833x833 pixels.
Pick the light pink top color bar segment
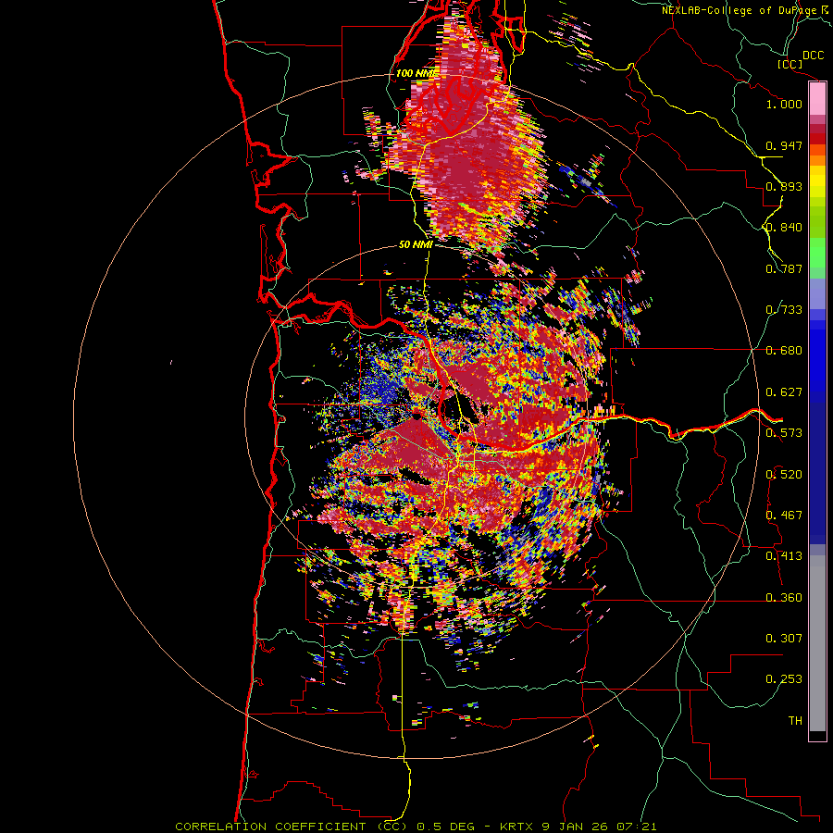click(817, 99)
